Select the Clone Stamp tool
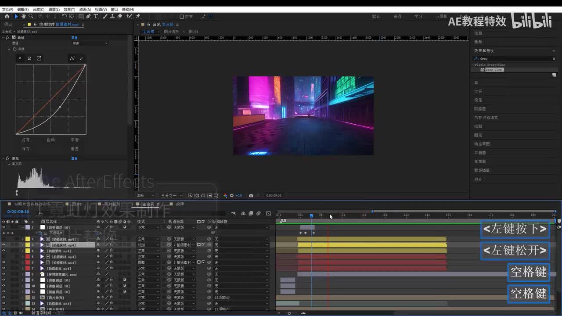This screenshot has height=316, width=562. coord(112,16)
